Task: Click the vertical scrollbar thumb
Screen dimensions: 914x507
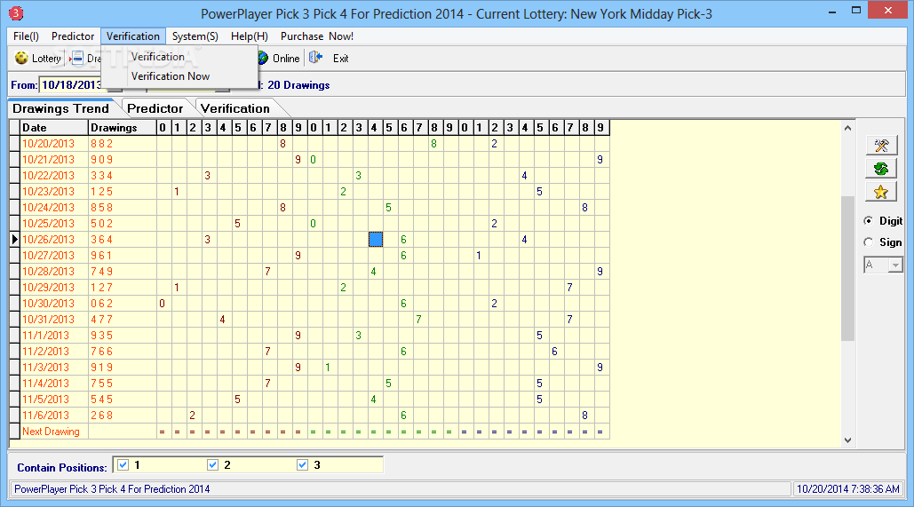Action: coord(847,268)
